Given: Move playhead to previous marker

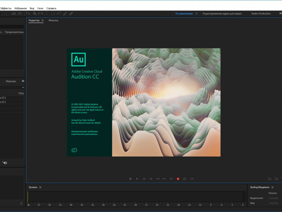Looking at the screenshot, I should (151, 179).
